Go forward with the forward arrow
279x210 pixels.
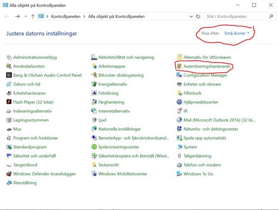pyautogui.click(x=17, y=17)
